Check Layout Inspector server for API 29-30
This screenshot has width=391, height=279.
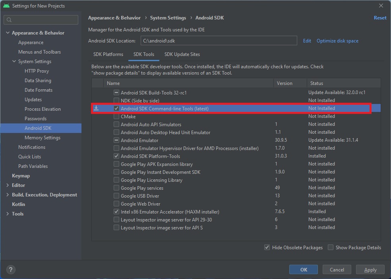pos(116,220)
